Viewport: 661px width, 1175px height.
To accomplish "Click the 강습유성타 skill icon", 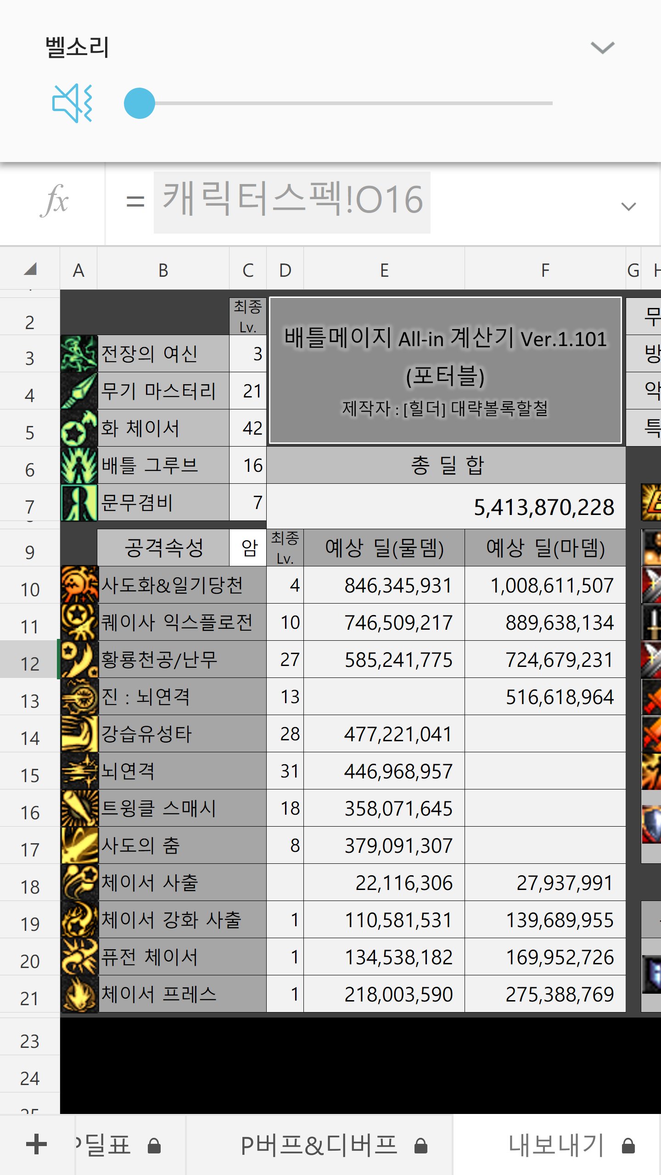I will pos(79,733).
